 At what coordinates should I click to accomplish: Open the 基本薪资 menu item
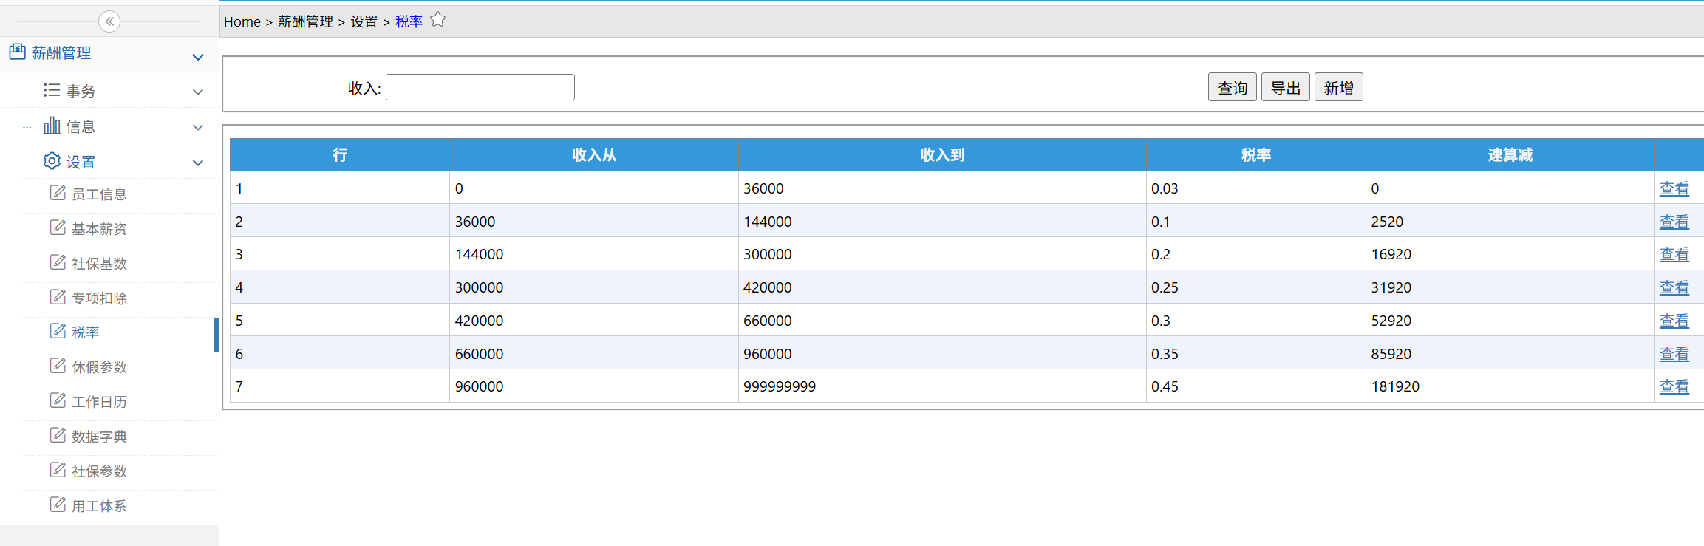(x=99, y=229)
